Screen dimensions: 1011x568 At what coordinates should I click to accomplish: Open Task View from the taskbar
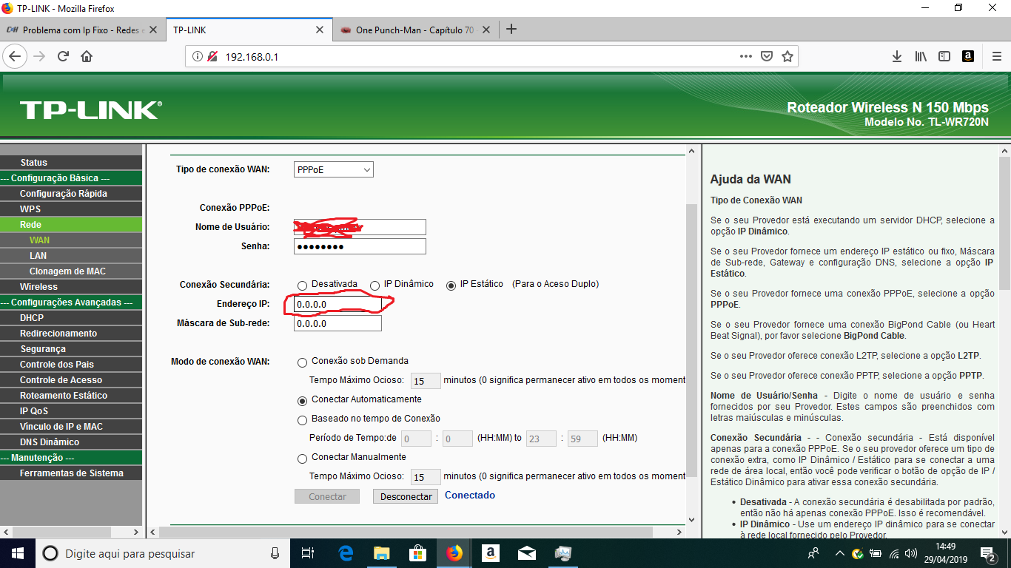(x=308, y=553)
